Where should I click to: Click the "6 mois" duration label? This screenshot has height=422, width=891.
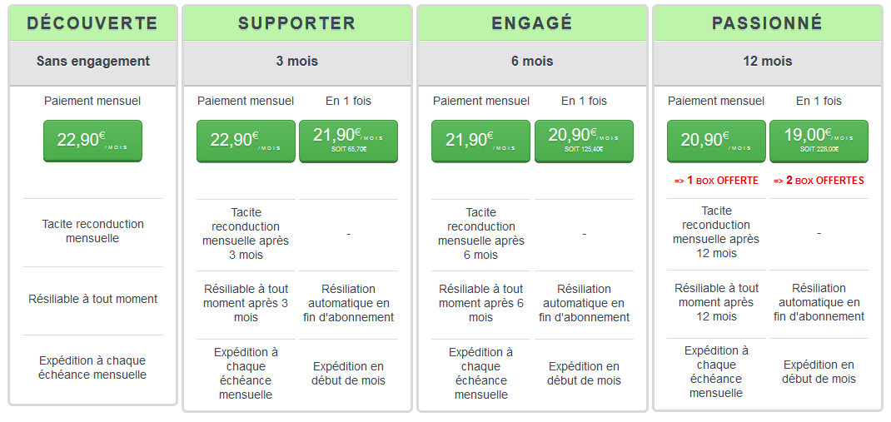[532, 61]
